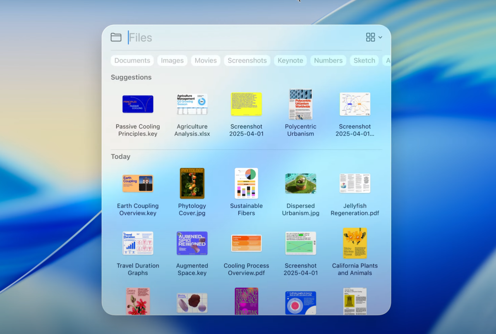This screenshot has height=334, width=496.
Task: Click the 'Sustainable Fibers' file name
Action: pyautogui.click(x=247, y=210)
